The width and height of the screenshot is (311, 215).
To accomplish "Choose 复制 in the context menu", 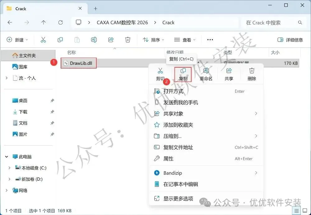I will tap(183, 74).
